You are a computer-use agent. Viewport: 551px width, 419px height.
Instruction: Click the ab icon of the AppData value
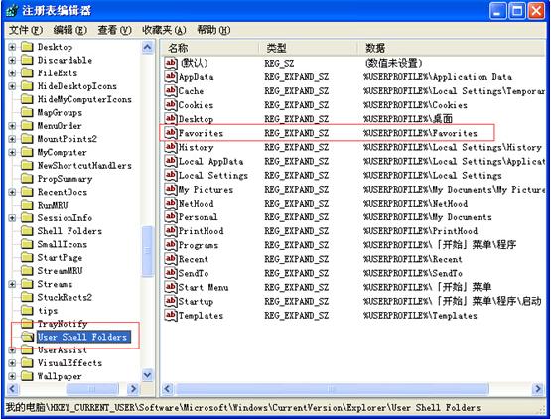click(x=171, y=76)
